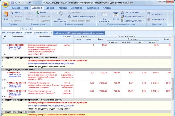Screen dimensions: 175x116
Task: Click the vertical scrollbar thumb of the table
Action: pos(172,89)
